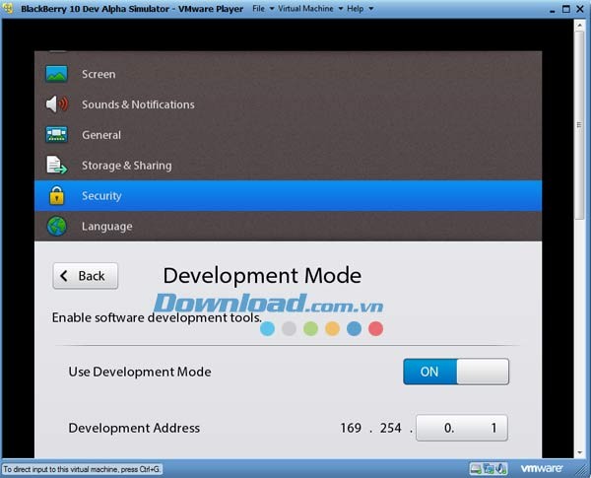Expand the Virtual Machine dropdown menu
Screen dimensions: 591x478
[308, 8]
